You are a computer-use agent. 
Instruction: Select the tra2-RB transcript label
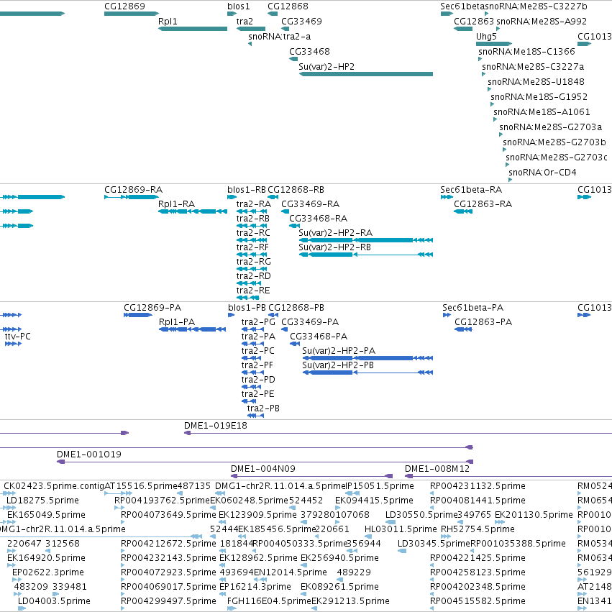coord(252,219)
